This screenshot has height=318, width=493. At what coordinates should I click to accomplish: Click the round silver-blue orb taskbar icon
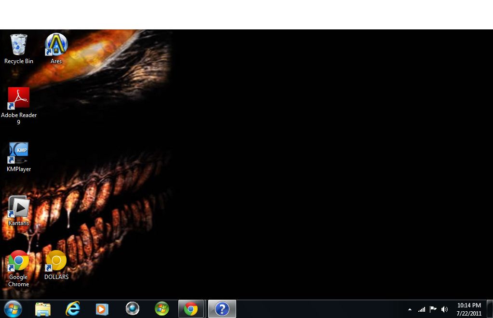pyautogui.click(x=133, y=308)
